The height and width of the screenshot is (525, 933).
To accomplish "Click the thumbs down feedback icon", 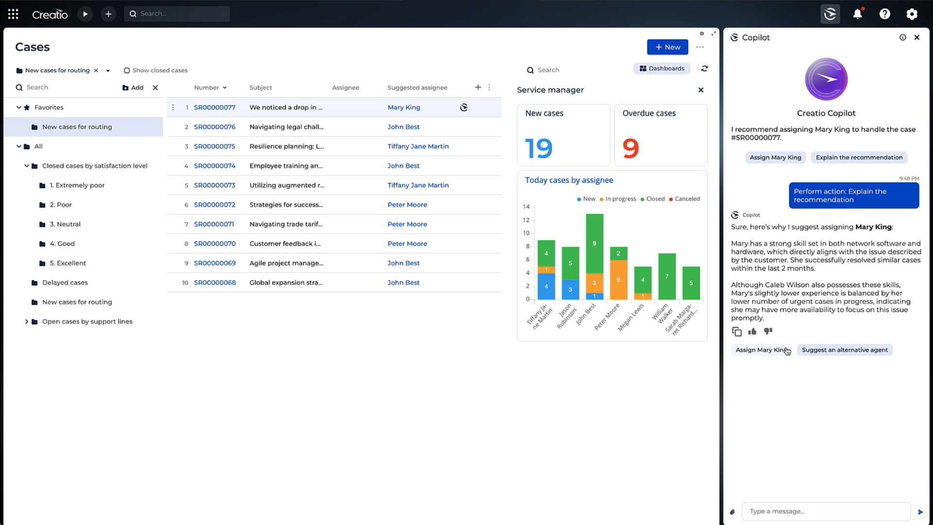I will pos(768,332).
